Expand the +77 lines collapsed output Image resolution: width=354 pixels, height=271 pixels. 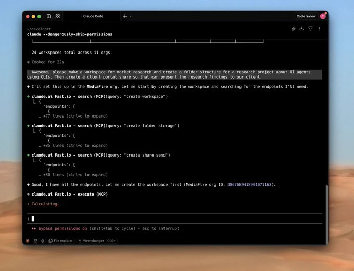73,116
